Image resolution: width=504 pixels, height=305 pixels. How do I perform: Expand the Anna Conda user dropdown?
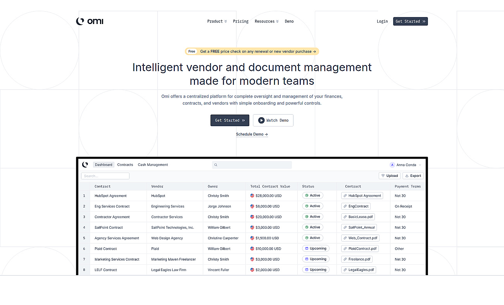click(420, 165)
